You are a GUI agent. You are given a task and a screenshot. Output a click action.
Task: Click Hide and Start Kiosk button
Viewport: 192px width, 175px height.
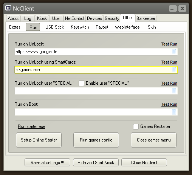[96, 163]
